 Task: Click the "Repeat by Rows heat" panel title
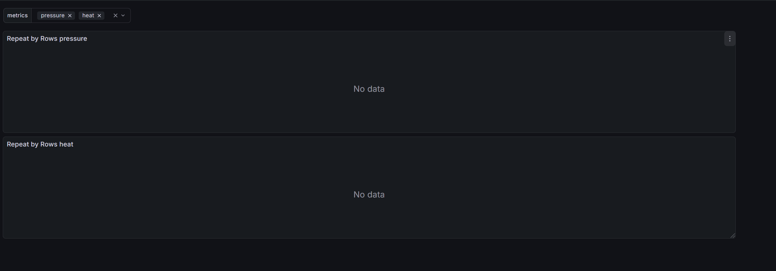coord(40,144)
